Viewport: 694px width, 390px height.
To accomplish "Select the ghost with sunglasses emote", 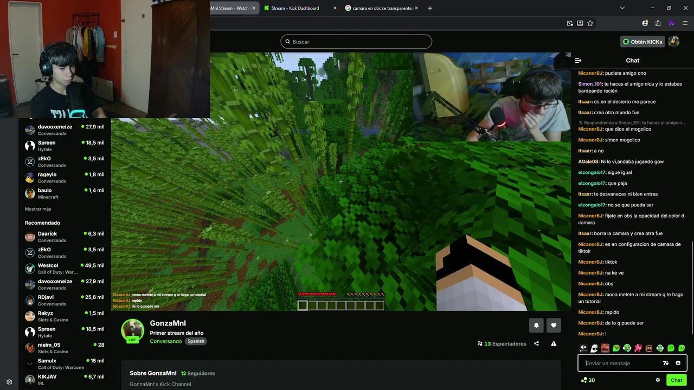I will coord(594,348).
